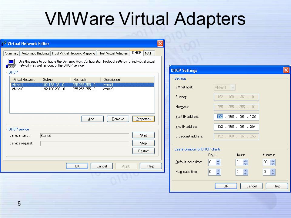
Task: Click Help in Virtual Network Editor
Action: [151, 166]
